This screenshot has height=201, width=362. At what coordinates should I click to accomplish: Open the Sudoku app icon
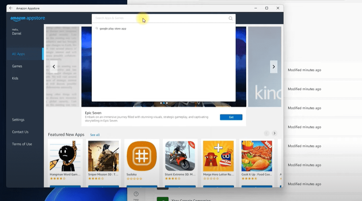142,155
